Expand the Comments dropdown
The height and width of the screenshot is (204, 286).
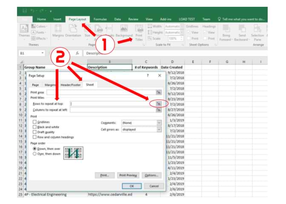pyautogui.click(x=159, y=123)
